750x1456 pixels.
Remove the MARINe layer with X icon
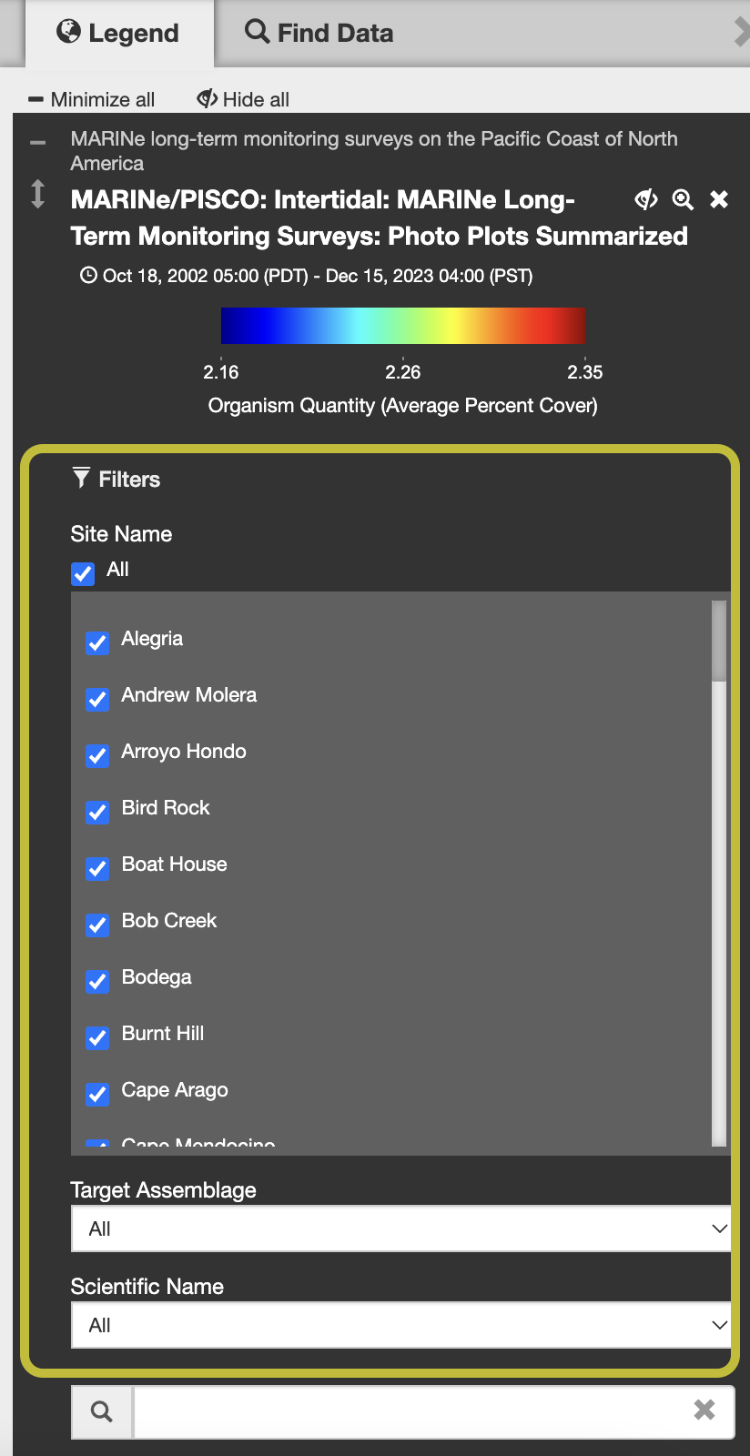pyautogui.click(x=719, y=199)
